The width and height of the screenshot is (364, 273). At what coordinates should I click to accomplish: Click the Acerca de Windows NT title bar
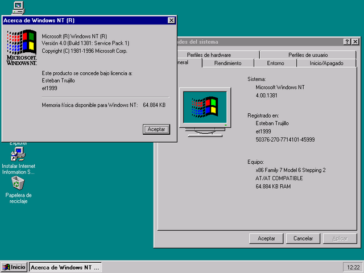89,20
